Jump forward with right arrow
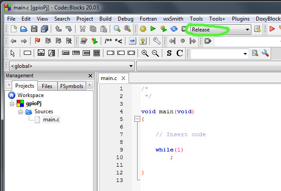This screenshot has width=281, height=191. (24, 41)
